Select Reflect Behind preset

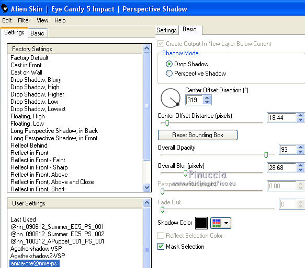(29, 145)
